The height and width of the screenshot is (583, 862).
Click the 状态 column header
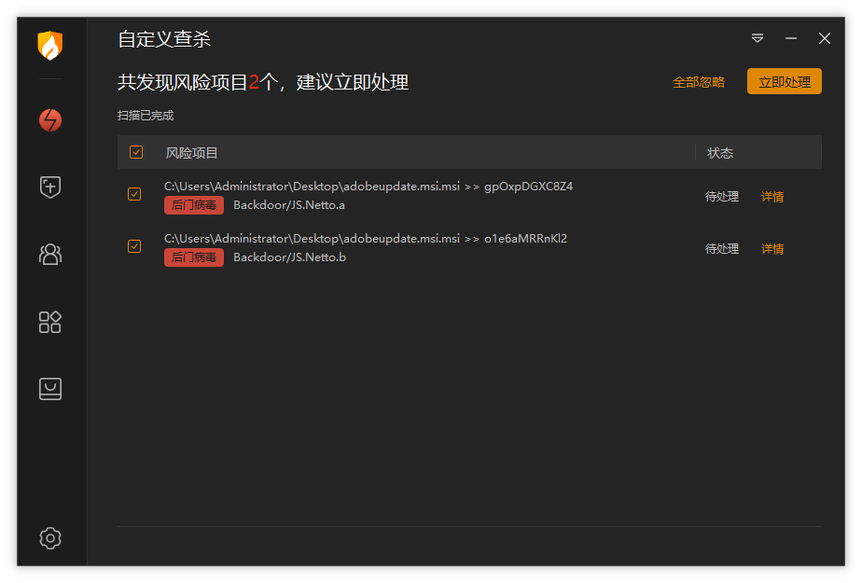[x=720, y=153]
